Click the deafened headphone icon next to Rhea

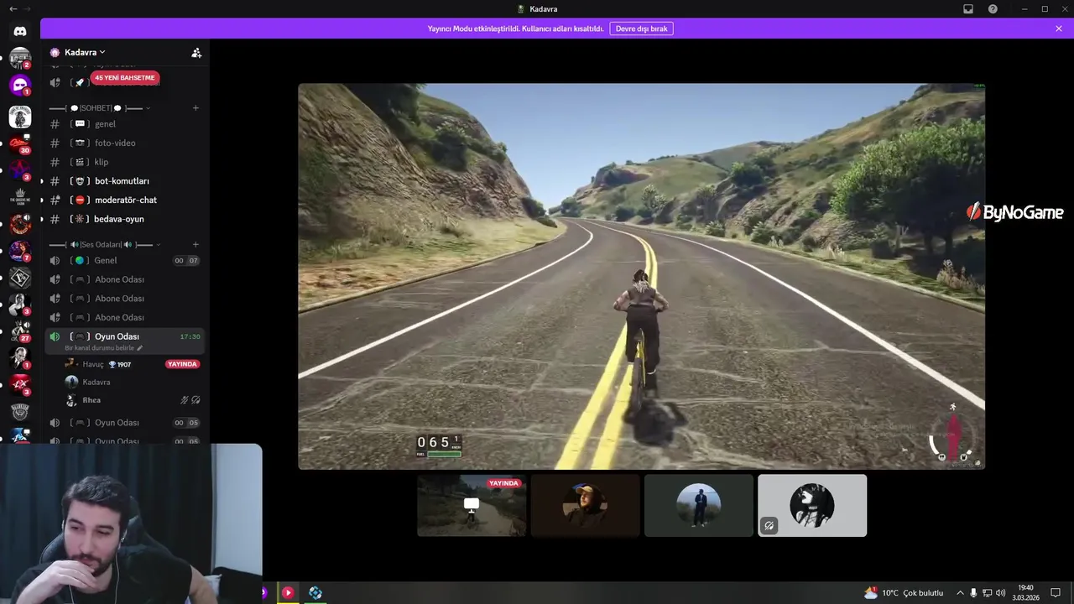point(196,400)
